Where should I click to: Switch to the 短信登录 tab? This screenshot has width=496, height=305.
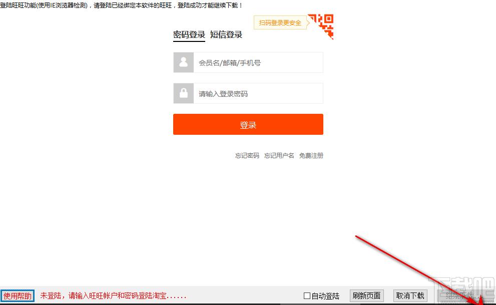click(226, 34)
